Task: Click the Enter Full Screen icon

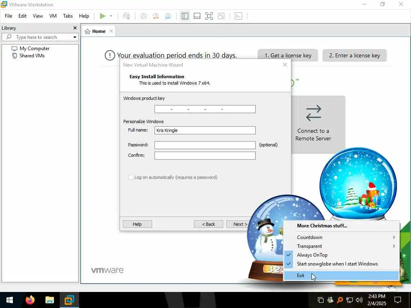Action: (209, 16)
